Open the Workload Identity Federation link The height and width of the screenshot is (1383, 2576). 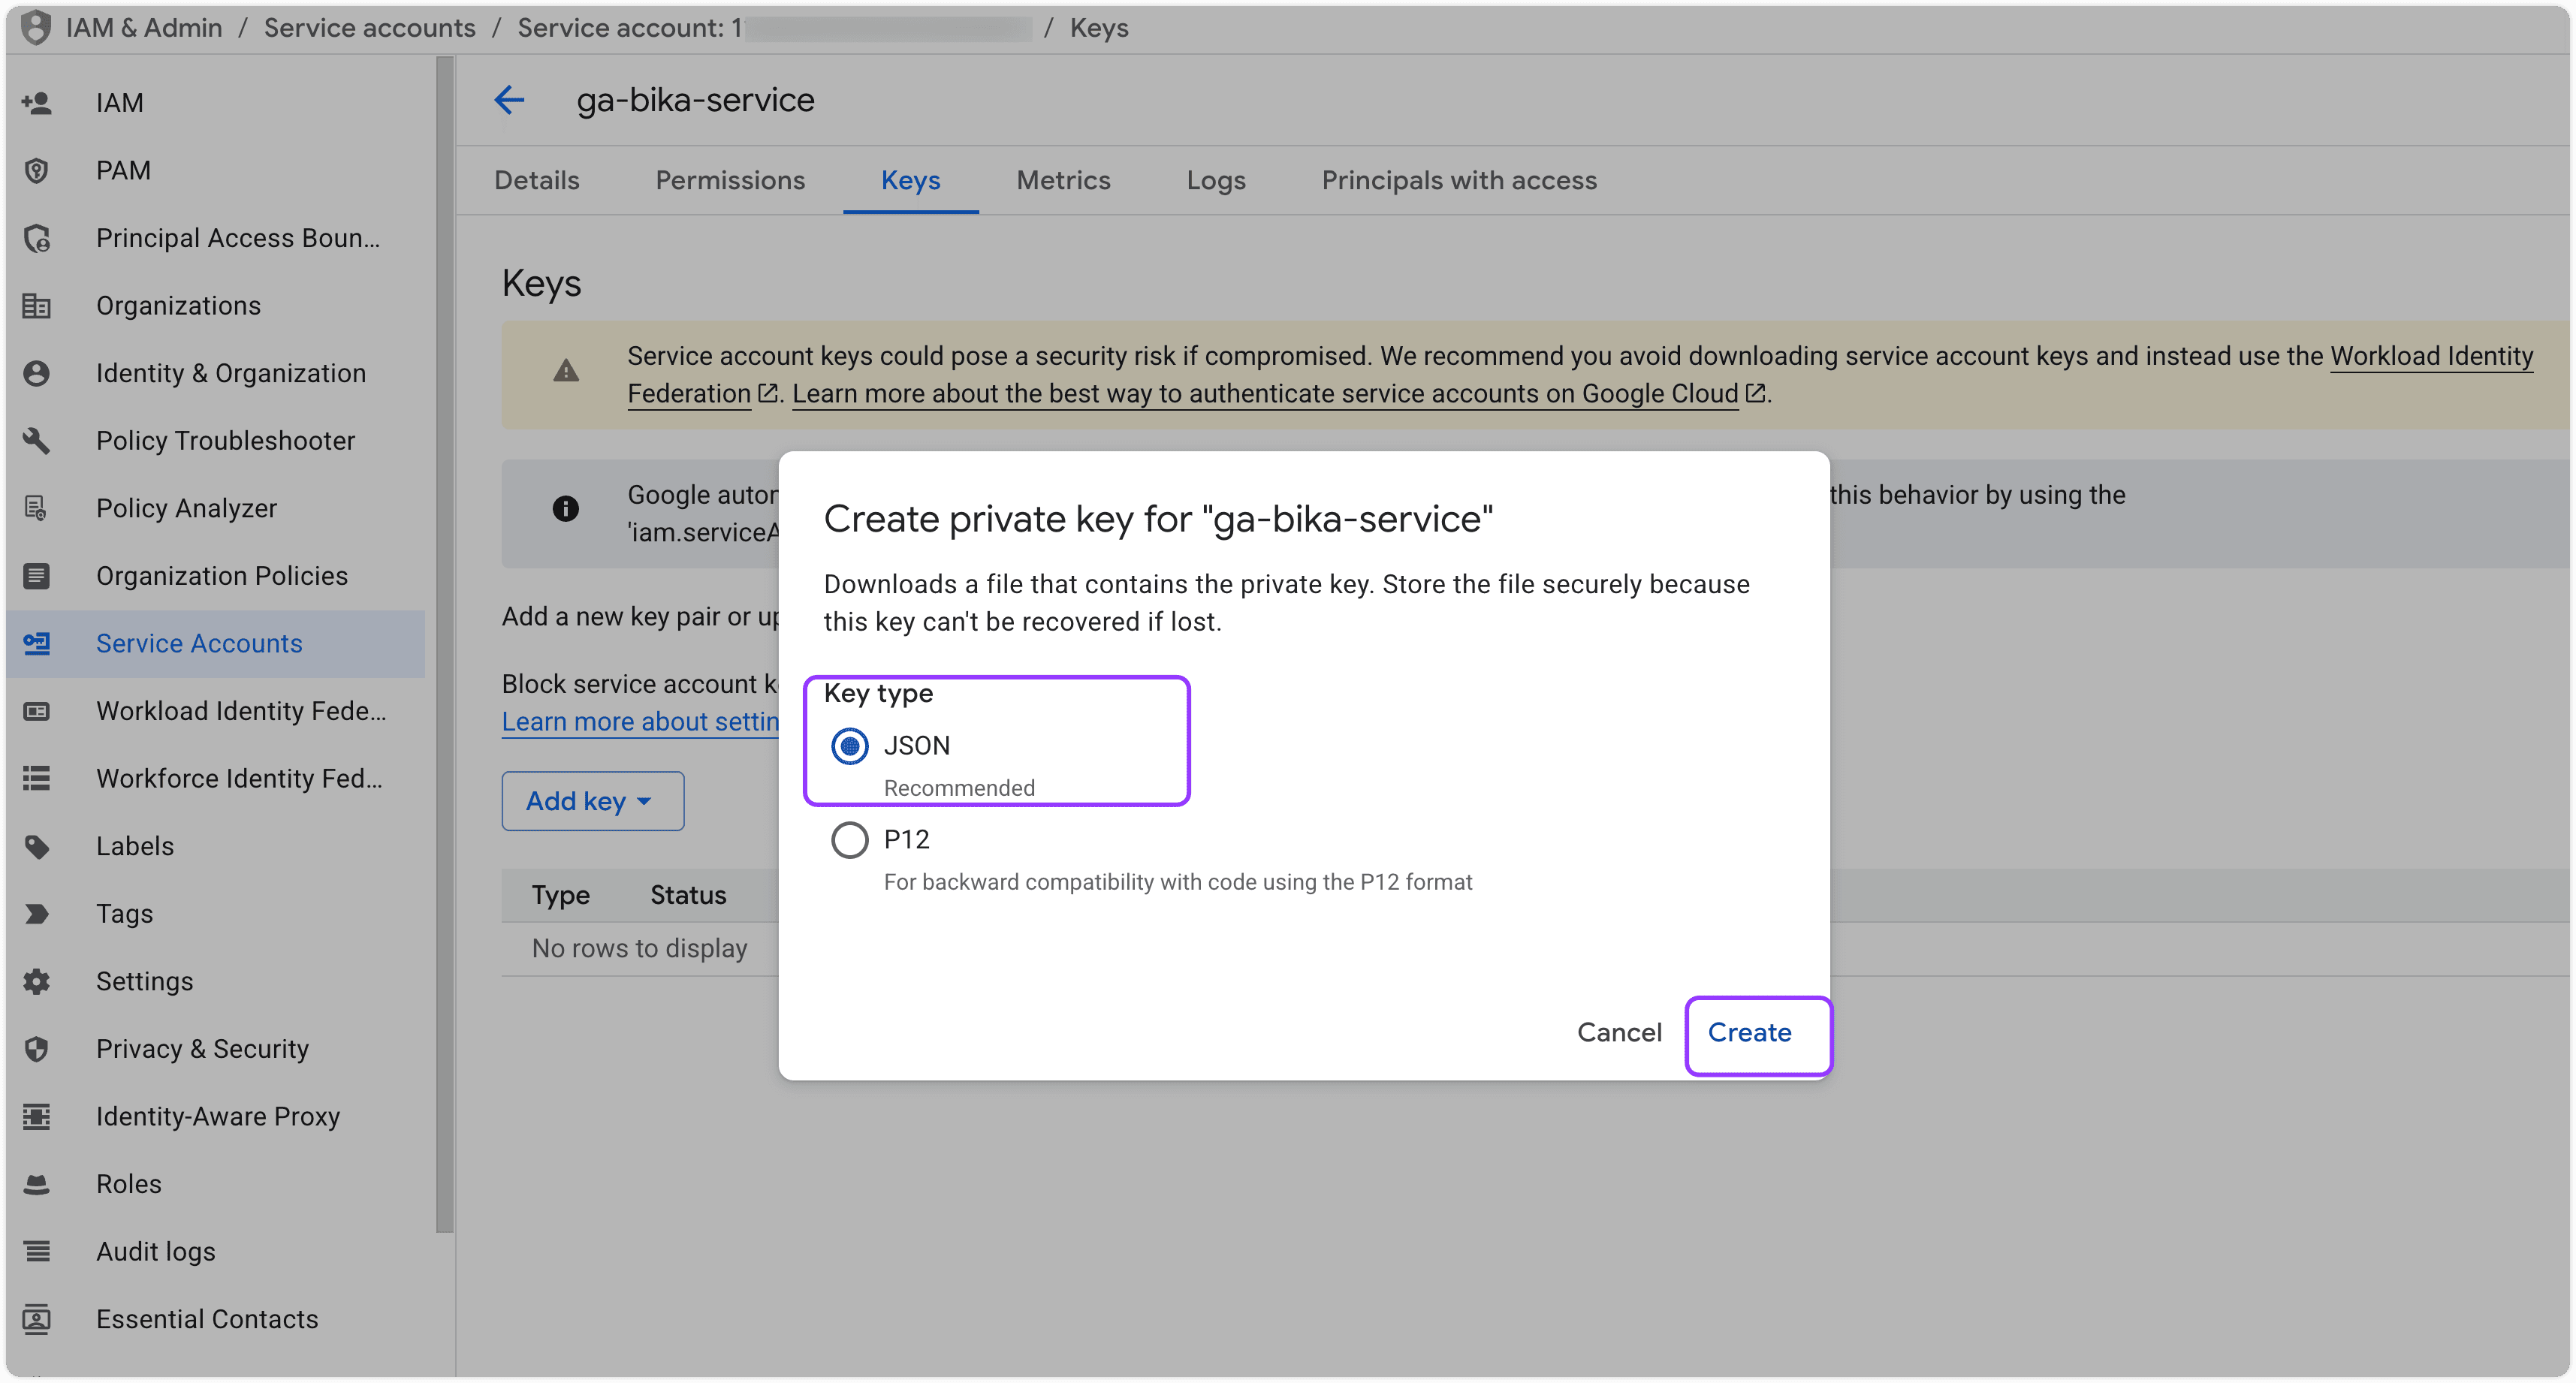[x=2430, y=357]
